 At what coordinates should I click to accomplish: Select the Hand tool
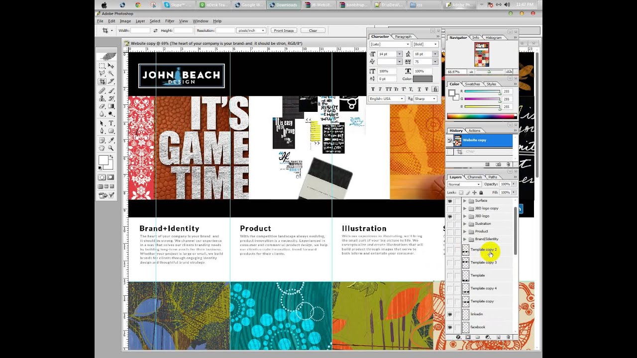(102, 148)
